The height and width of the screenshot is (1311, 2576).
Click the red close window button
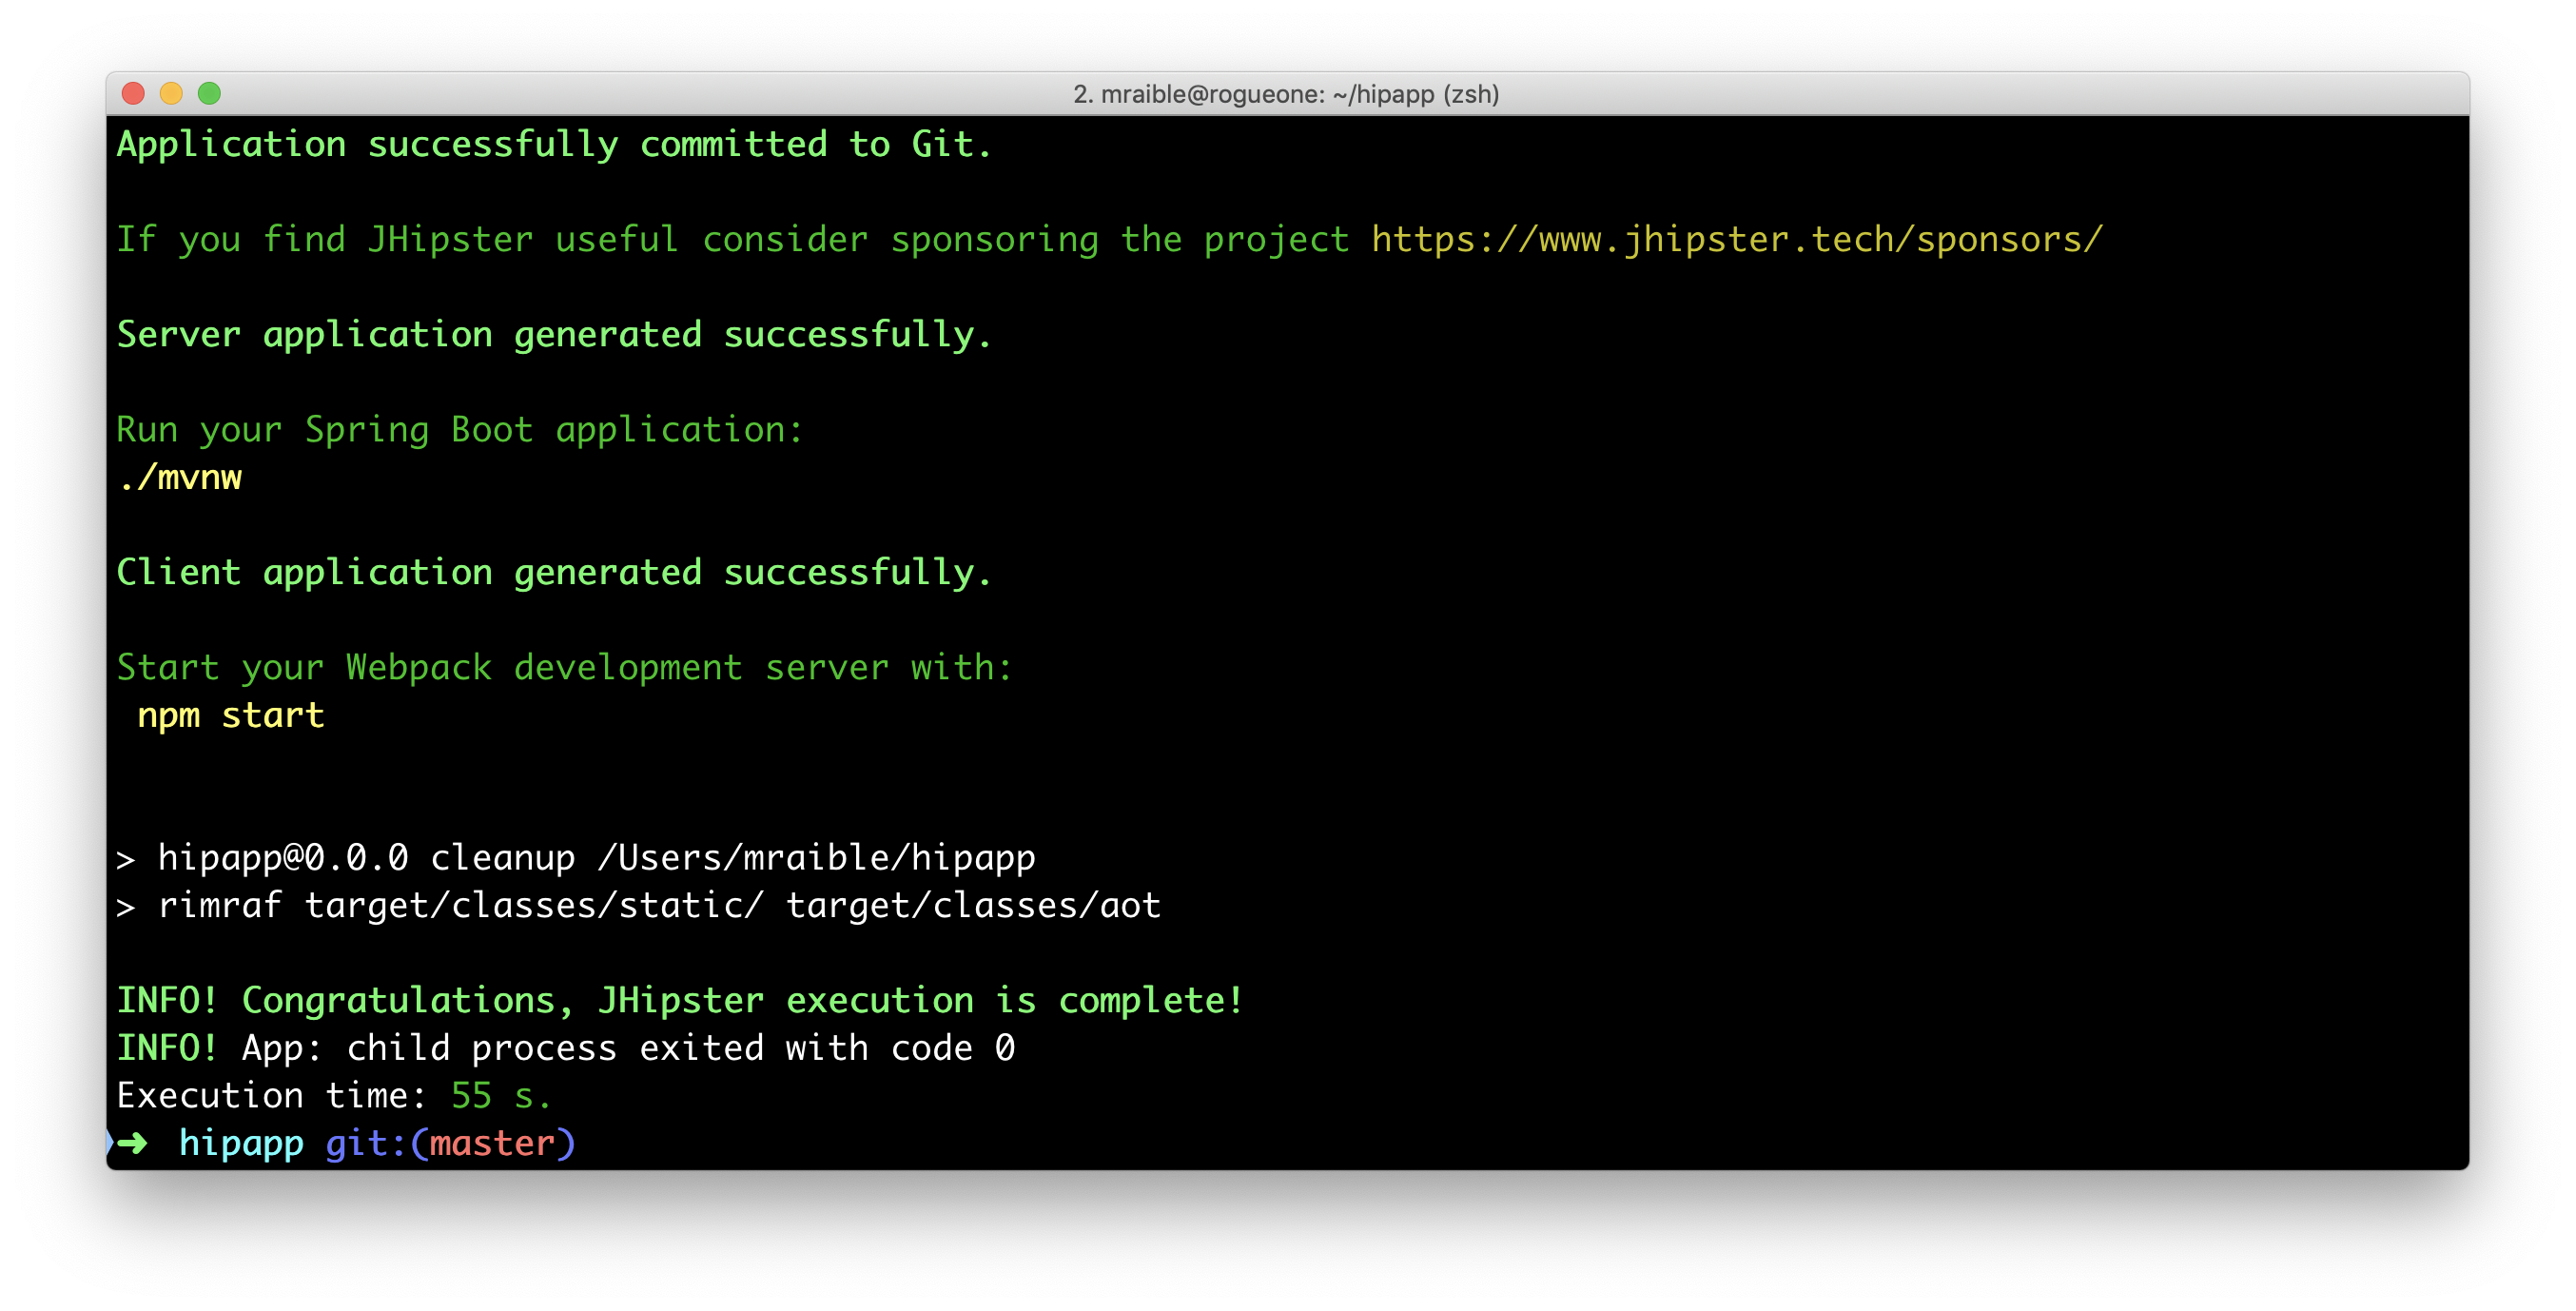coord(133,94)
